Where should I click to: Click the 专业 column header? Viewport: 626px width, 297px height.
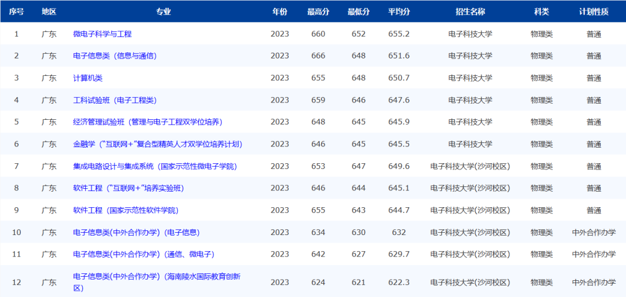coord(163,12)
